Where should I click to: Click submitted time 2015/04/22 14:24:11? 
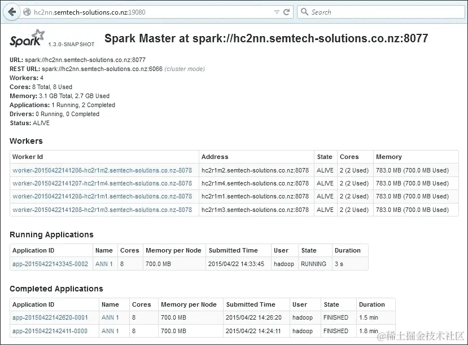tap(253, 331)
